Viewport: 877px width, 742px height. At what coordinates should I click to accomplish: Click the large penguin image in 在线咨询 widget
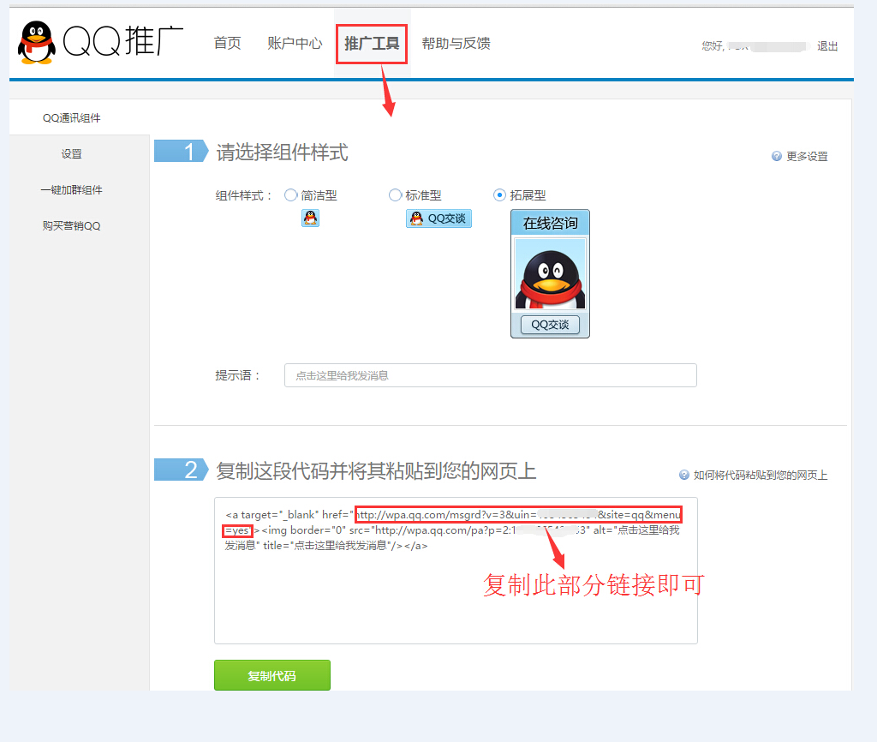coord(551,273)
